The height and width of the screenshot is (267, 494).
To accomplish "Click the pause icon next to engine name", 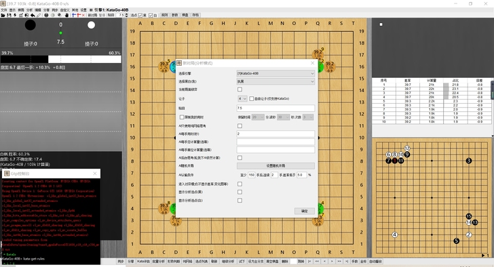I will point(91,10).
